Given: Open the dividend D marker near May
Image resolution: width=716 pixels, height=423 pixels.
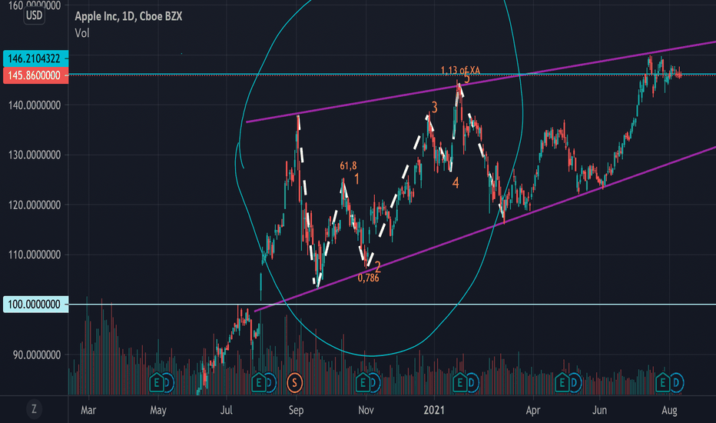Looking at the screenshot, I should click(x=168, y=382).
